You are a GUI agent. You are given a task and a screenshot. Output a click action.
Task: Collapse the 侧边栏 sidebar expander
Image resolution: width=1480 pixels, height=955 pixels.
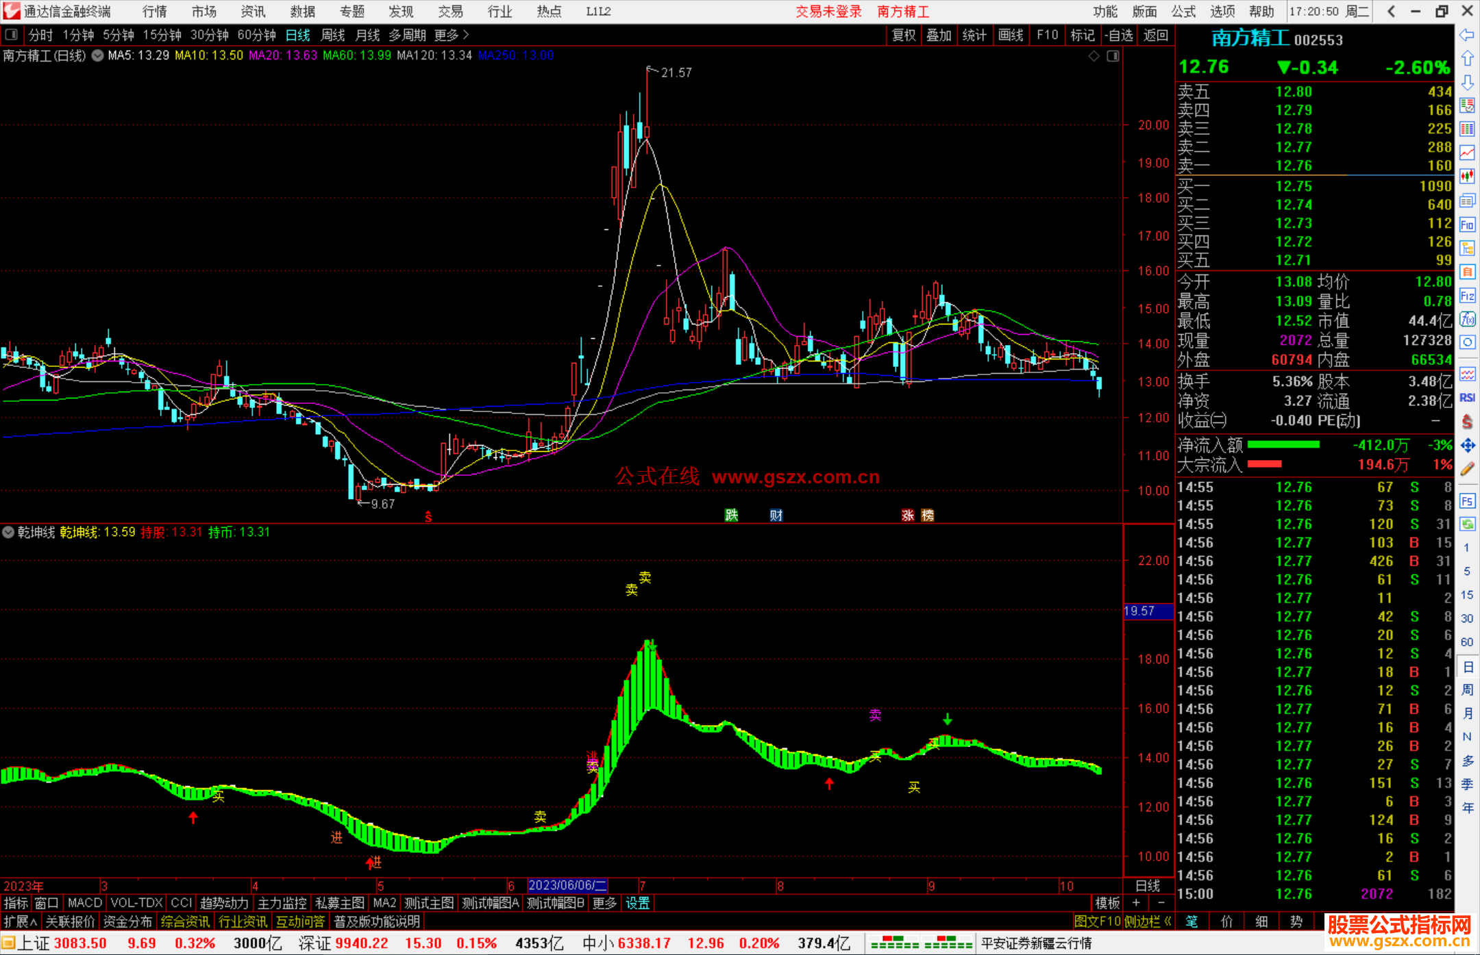[x=1148, y=921]
